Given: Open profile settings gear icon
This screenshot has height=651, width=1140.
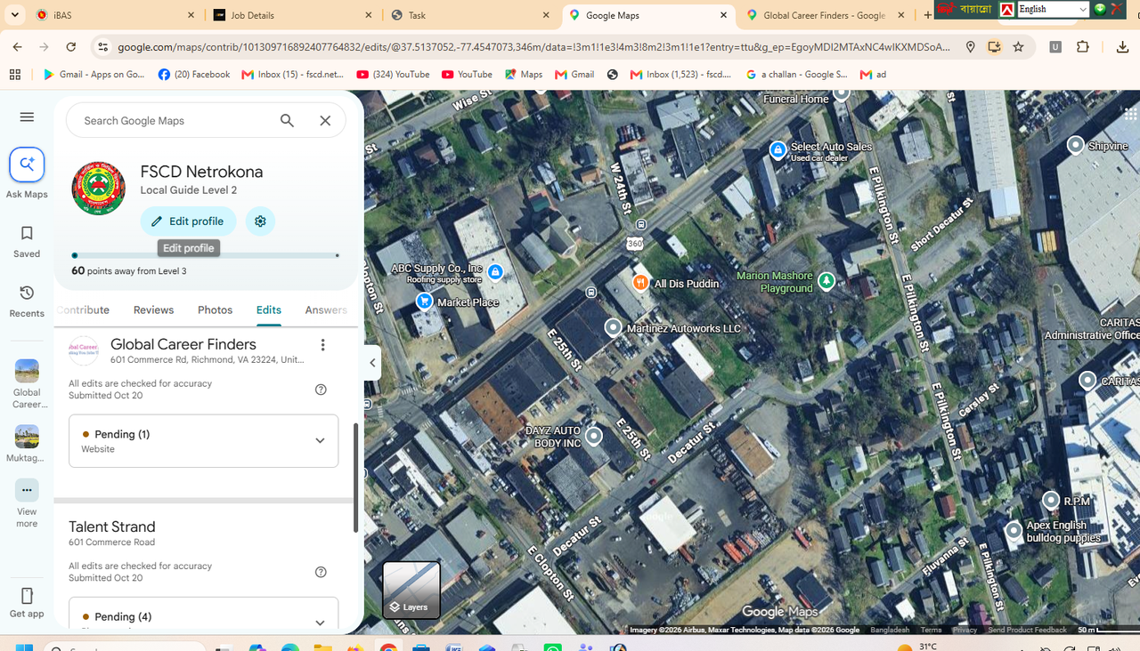Looking at the screenshot, I should tap(260, 221).
